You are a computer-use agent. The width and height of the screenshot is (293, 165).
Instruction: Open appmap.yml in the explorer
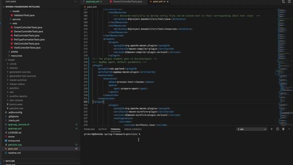(15, 129)
